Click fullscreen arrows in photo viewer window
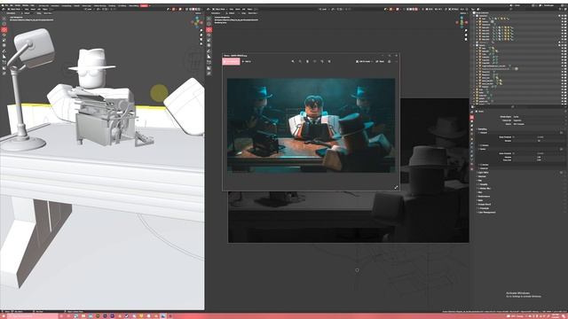The image size is (568, 319). point(396,187)
